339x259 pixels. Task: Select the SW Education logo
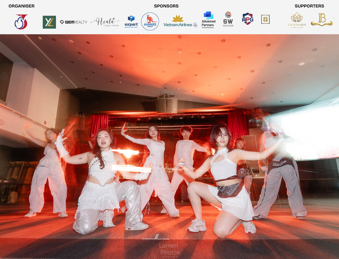click(x=228, y=19)
